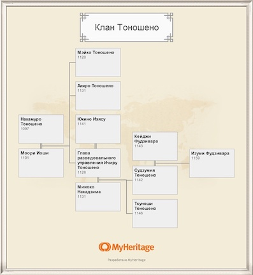The width and height of the screenshot is (253, 275).
Task: Open Судзумия Тоношено 1142 card
Action: click(155, 180)
